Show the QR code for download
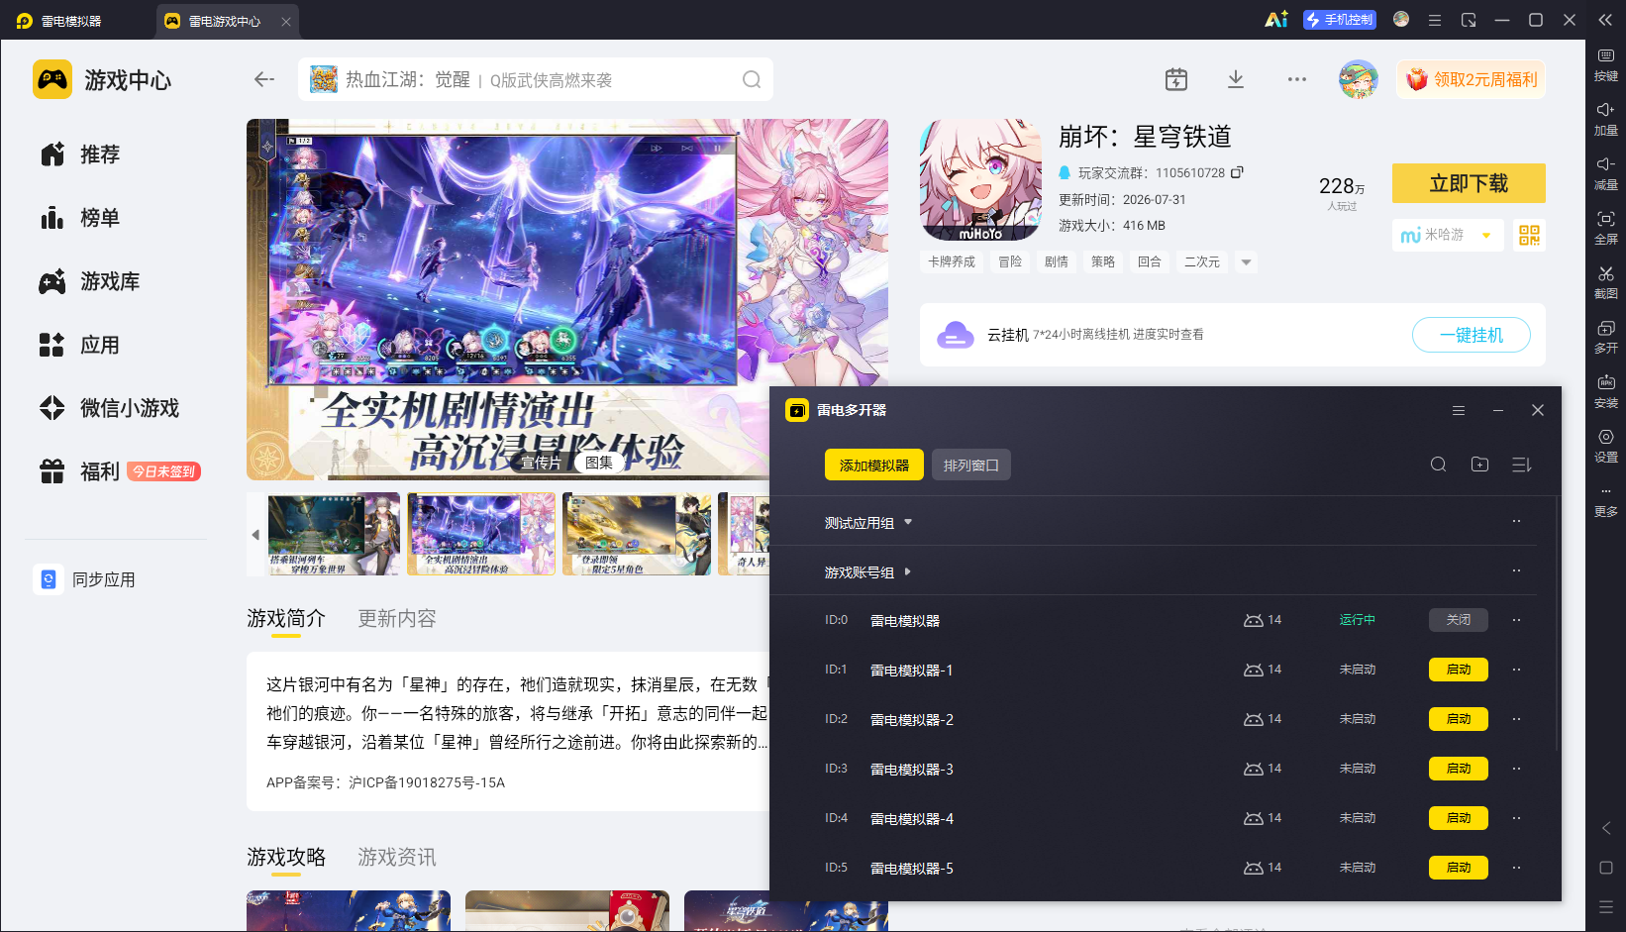 [1530, 235]
